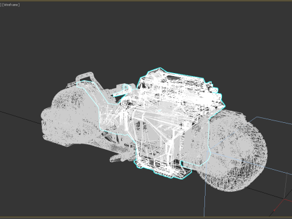This screenshot has width=292, height=219.
Task: Open the [Wireframe] viewport shading menu
Action: coord(11,5)
